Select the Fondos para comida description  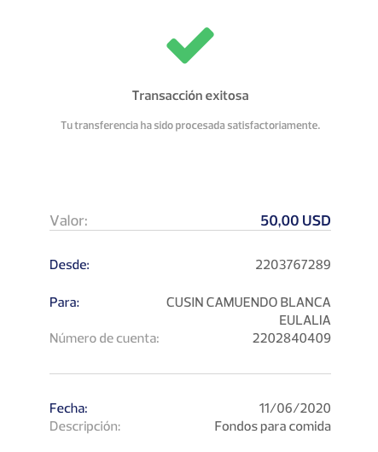(273, 426)
